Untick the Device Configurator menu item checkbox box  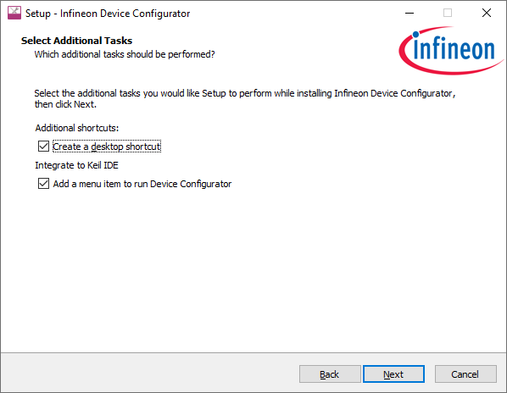click(43, 184)
